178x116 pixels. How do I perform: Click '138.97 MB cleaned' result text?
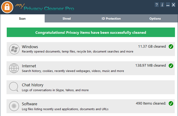pos(151,66)
